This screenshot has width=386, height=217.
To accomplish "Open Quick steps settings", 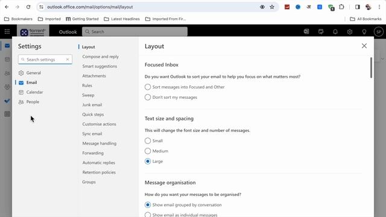I will tap(93, 114).
